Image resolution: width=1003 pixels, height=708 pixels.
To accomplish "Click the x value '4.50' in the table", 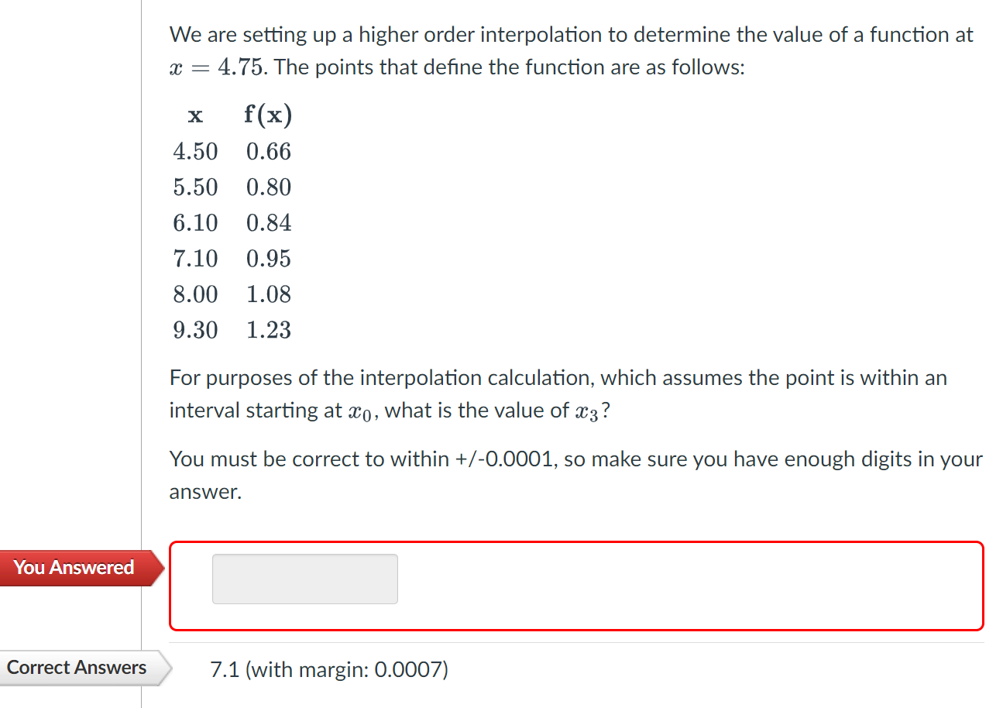I will [x=194, y=152].
